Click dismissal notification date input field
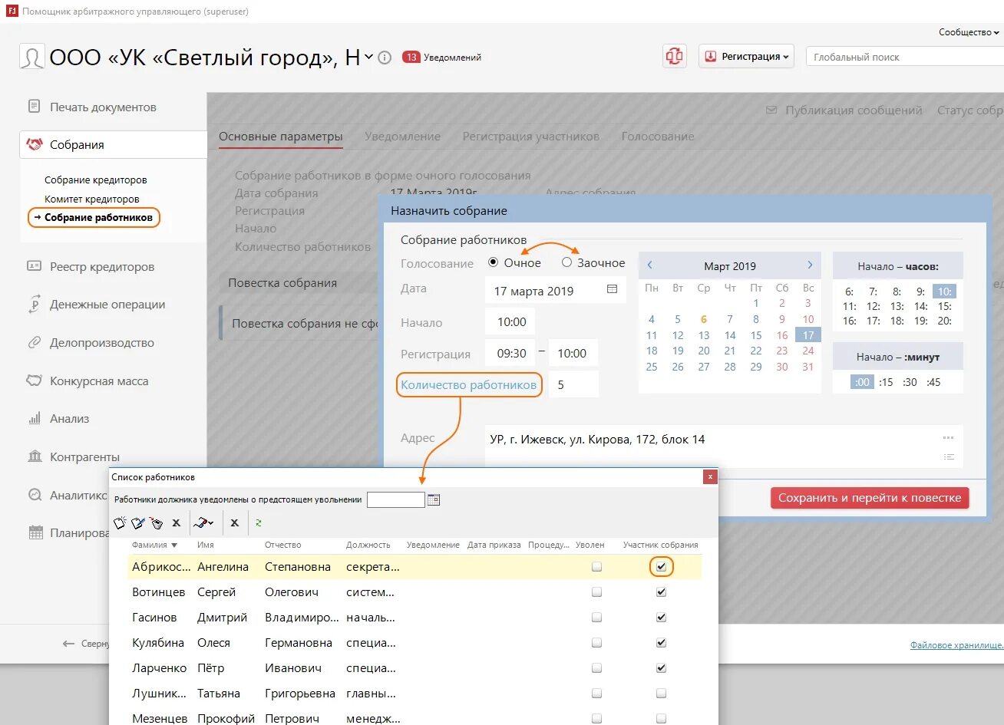Screen dimensions: 1004x725 (395, 499)
